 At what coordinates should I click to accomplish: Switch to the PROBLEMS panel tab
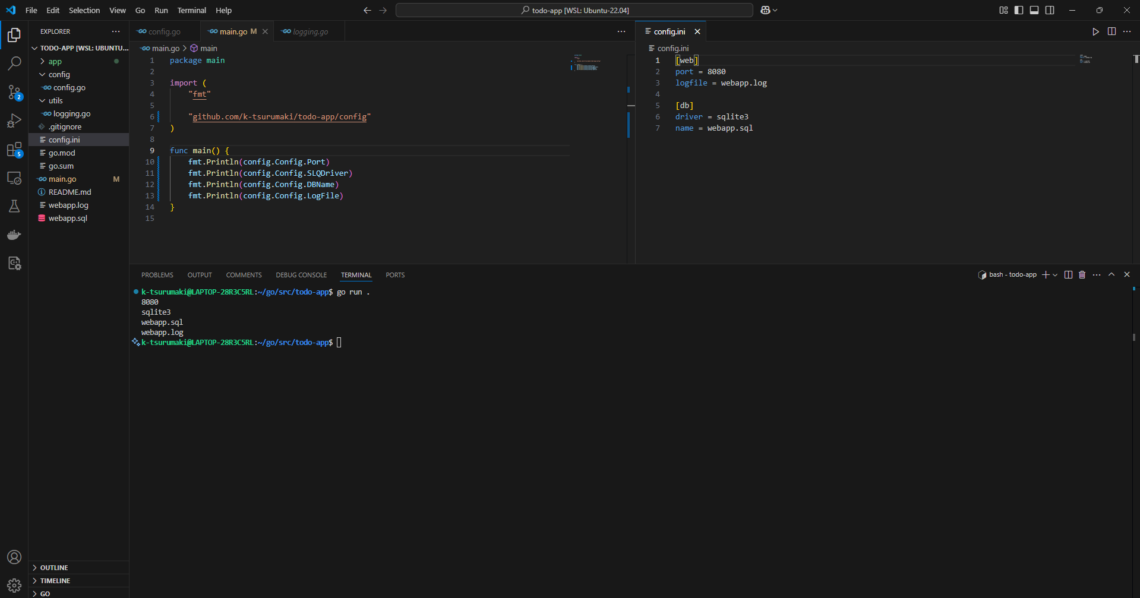157,275
